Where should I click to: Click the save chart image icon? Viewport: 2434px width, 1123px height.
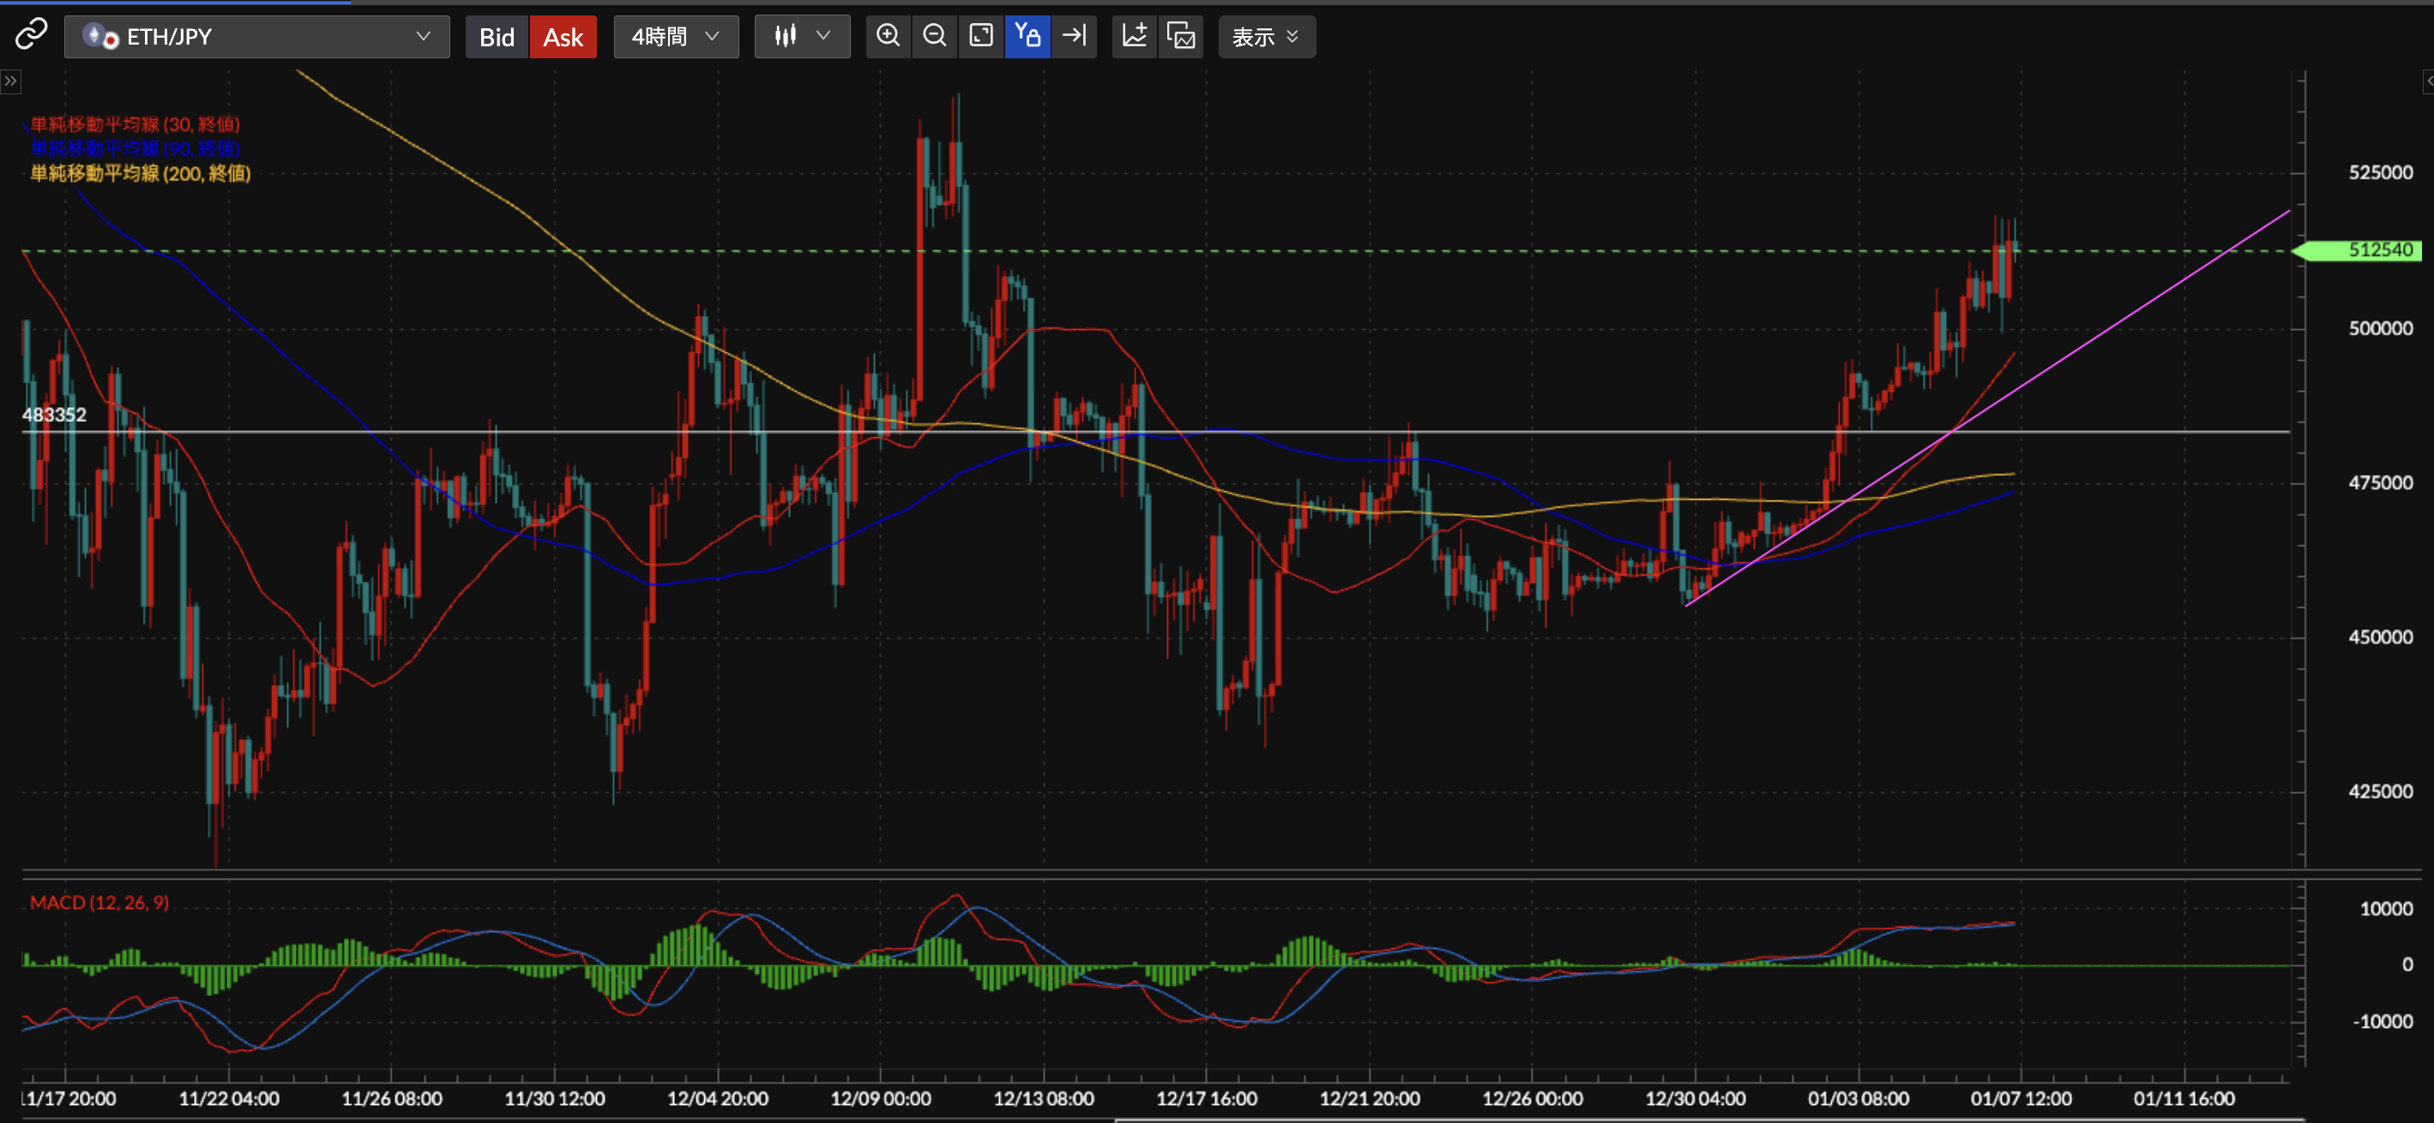[x=1181, y=36]
